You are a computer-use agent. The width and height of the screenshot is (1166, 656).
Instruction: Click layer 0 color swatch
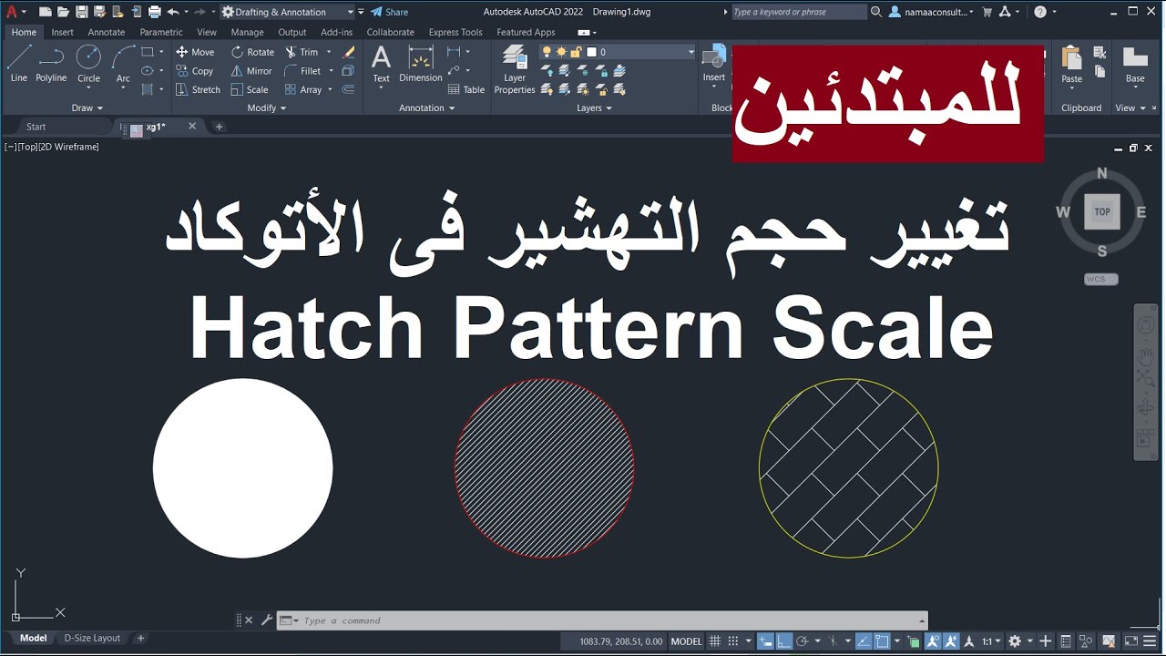[x=591, y=52]
